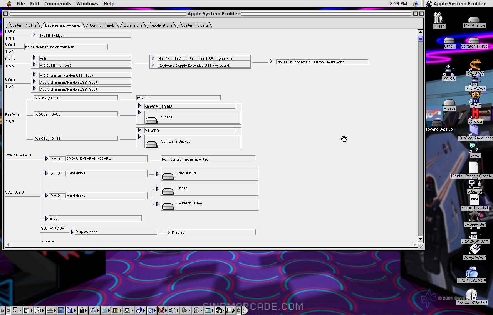Expand the SCSI Bus Slot entry
The image size is (493, 315).
coord(47,218)
